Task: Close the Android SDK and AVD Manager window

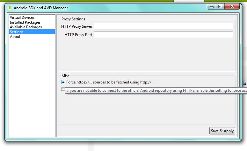Action: click(232, 7)
